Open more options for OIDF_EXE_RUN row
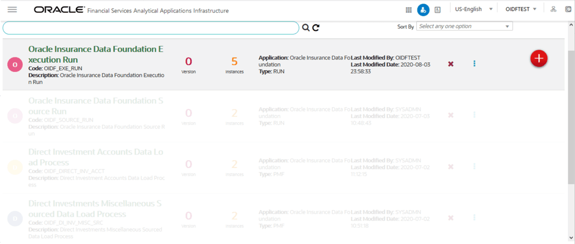Viewport: 575px width, 244px height. pyautogui.click(x=474, y=64)
